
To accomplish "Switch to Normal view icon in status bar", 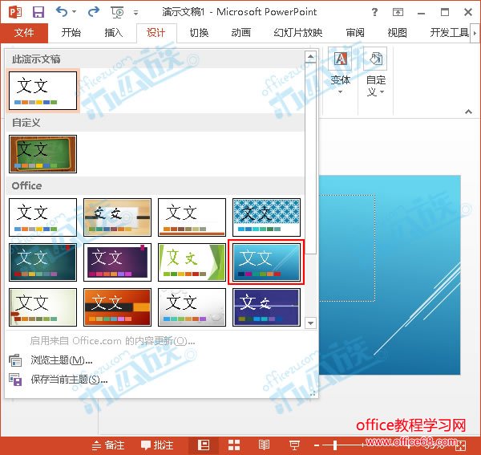I will pyautogui.click(x=204, y=445).
